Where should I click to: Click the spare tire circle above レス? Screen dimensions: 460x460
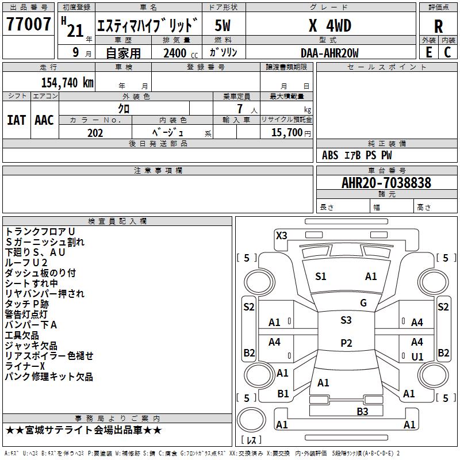[251, 420]
